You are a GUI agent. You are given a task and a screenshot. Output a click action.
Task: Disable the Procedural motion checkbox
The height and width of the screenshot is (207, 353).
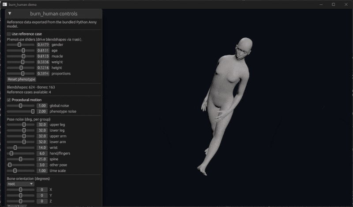click(9, 100)
